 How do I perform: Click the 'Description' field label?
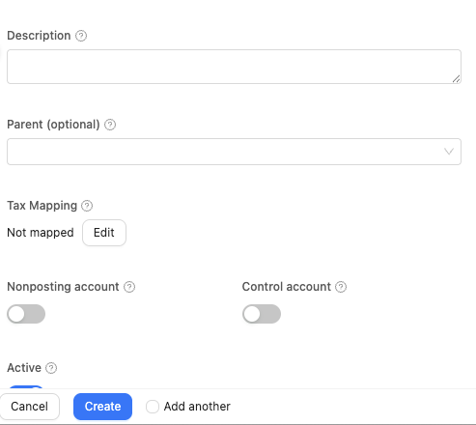coord(39,36)
